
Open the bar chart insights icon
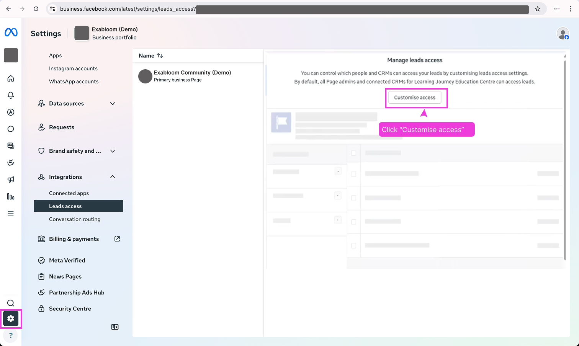coord(11,196)
